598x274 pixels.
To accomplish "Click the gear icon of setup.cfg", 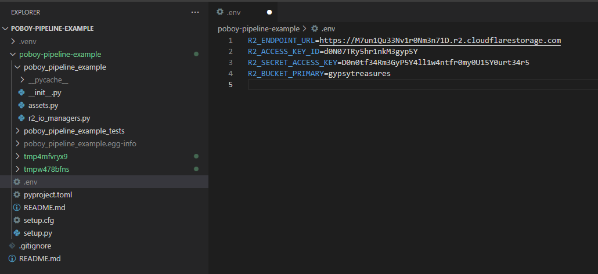I will click(x=17, y=220).
